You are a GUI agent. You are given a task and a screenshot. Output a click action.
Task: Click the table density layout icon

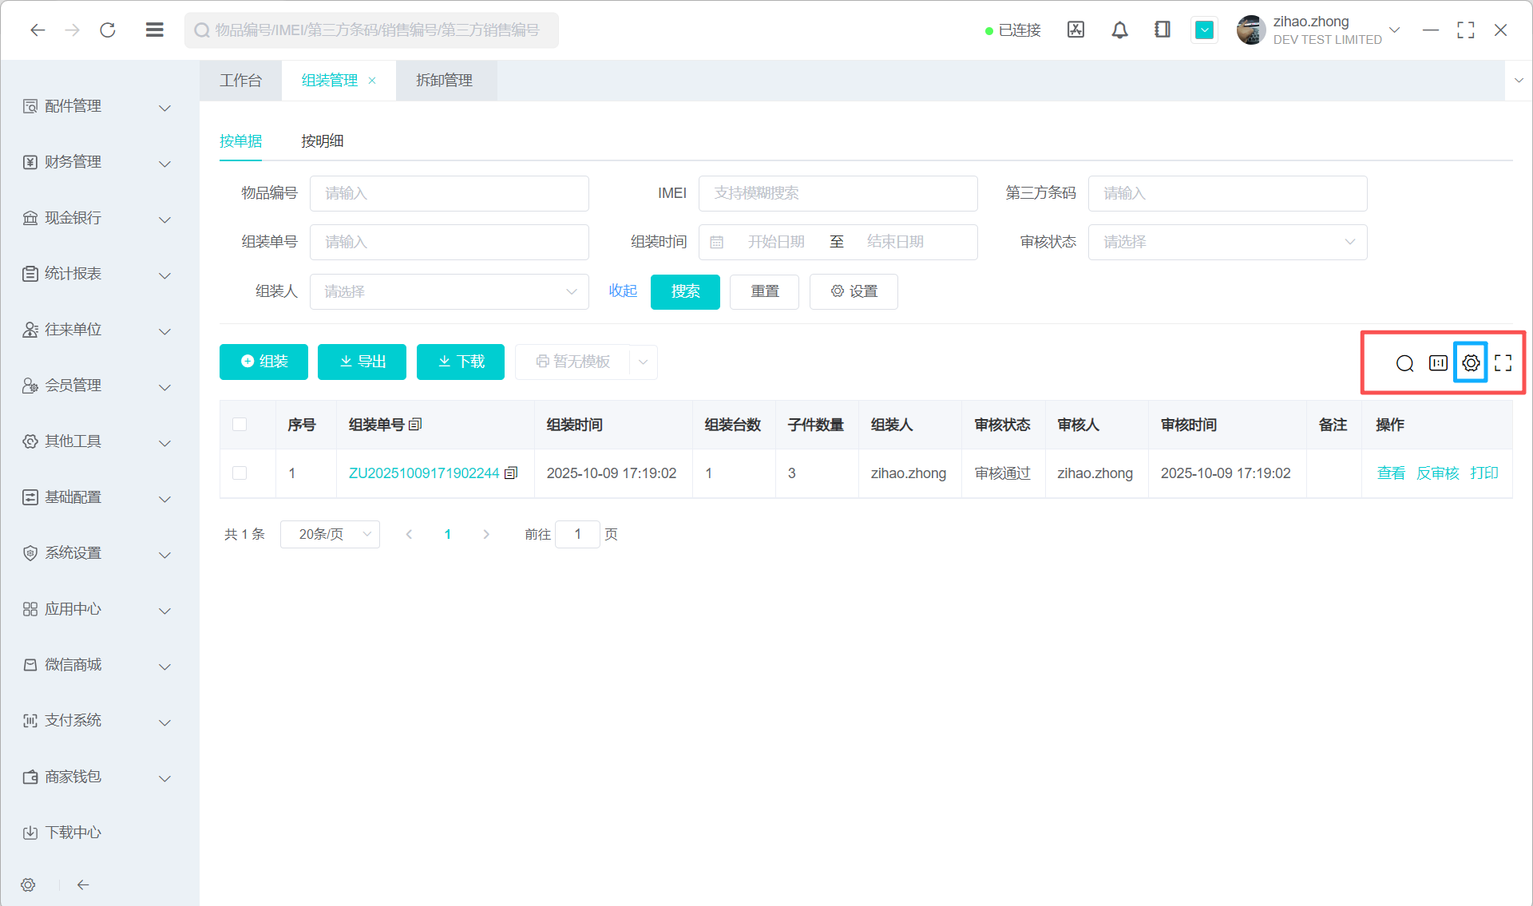1437,363
